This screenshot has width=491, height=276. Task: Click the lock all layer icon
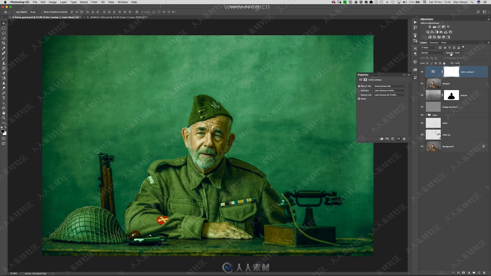coord(444,63)
